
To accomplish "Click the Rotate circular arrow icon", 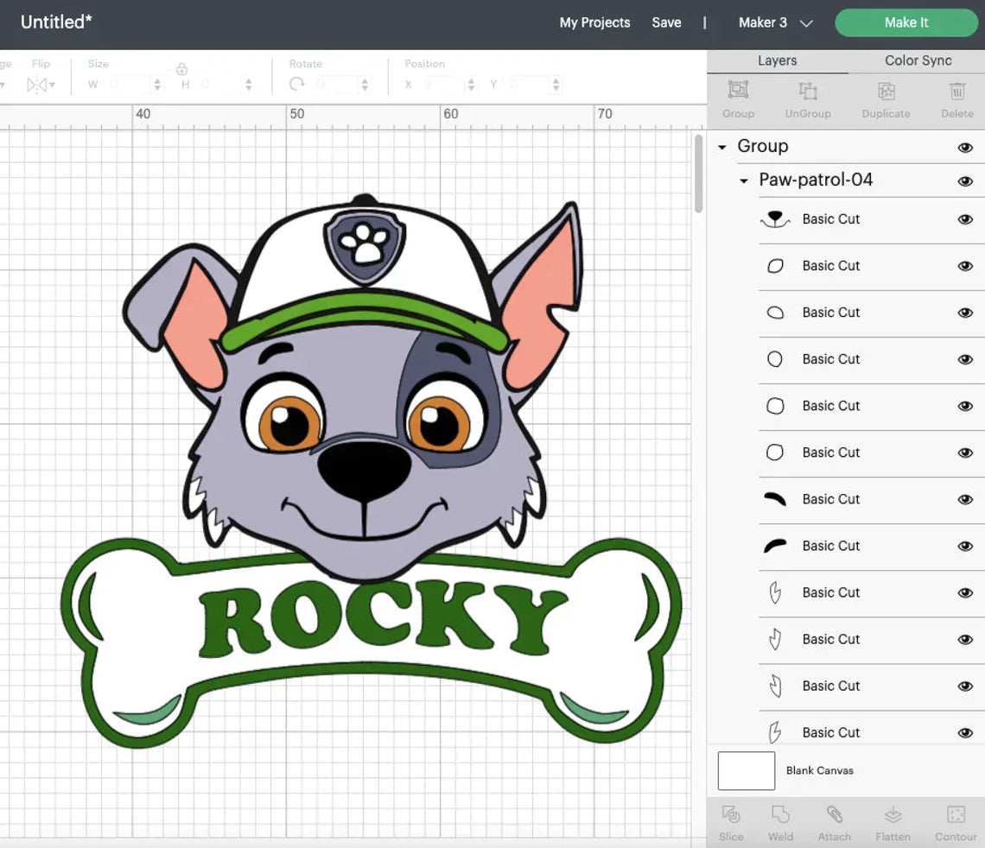I will pos(297,84).
